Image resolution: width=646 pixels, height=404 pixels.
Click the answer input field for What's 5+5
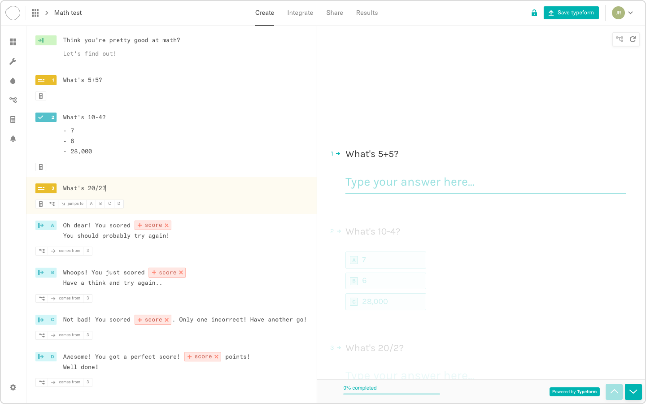pos(485,181)
